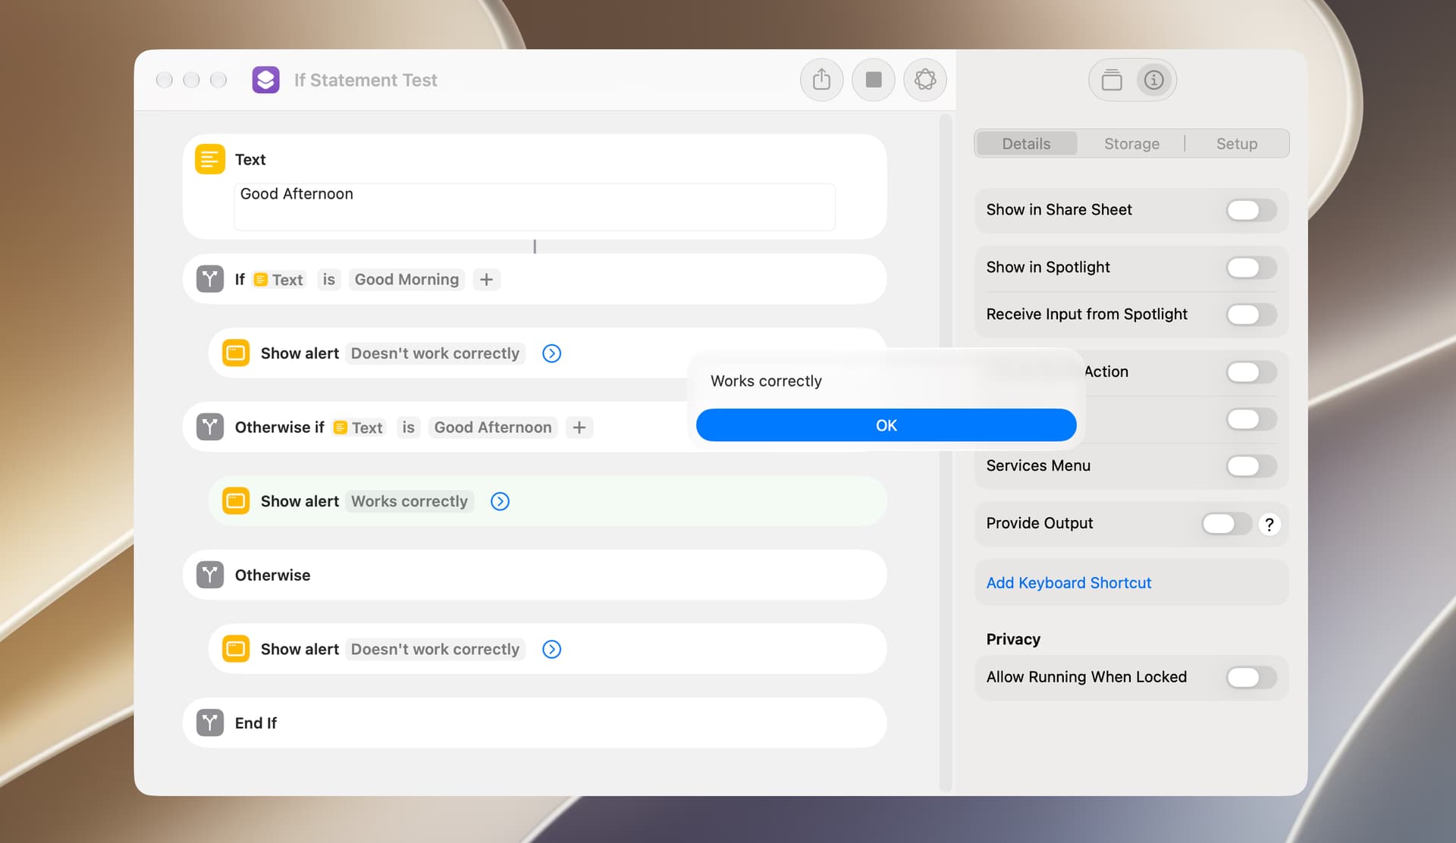The width and height of the screenshot is (1456, 843).
Task: Open the Action Library panel icon
Action: click(1112, 80)
